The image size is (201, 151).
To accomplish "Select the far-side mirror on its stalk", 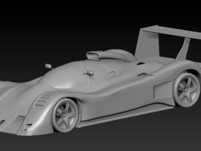I will click(x=49, y=66).
